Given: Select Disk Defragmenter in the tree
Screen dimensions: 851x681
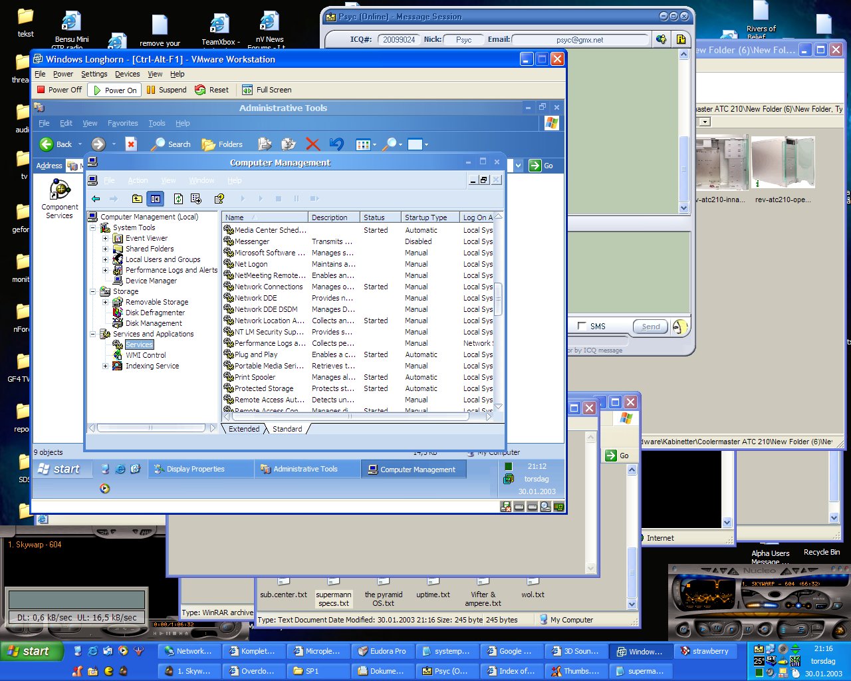Looking at the screenshot, I should click(155, 313).
